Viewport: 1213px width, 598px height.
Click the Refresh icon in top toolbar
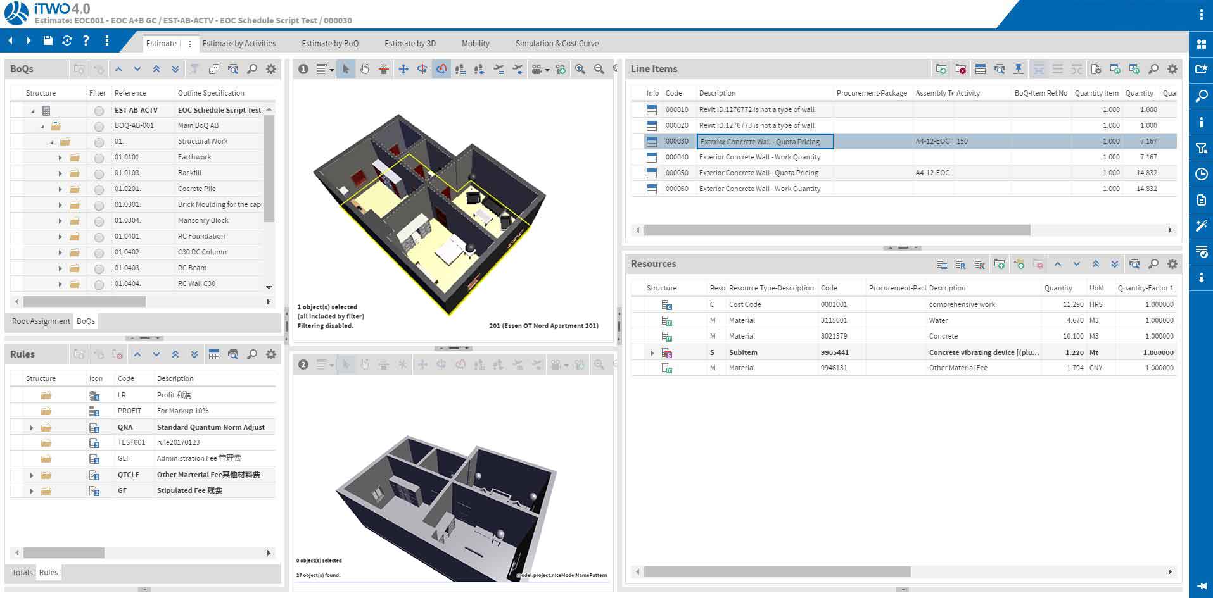coord(67,40)
